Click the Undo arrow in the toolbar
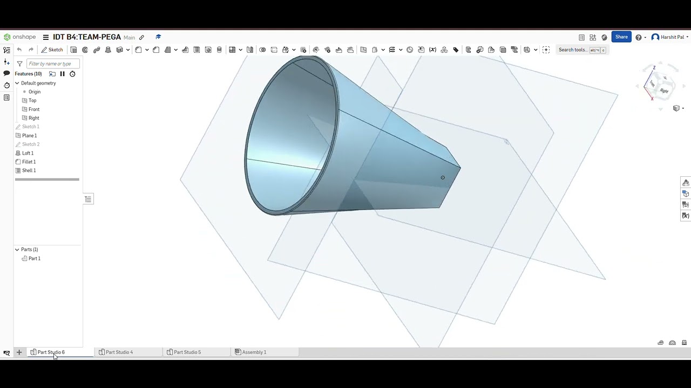Viewport: 691px width, 388px height. pyautogui.click(x=19, y=50)
